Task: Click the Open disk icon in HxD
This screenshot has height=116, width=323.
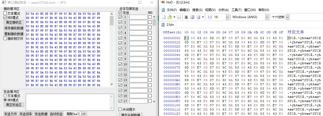Action: (192, 17)
